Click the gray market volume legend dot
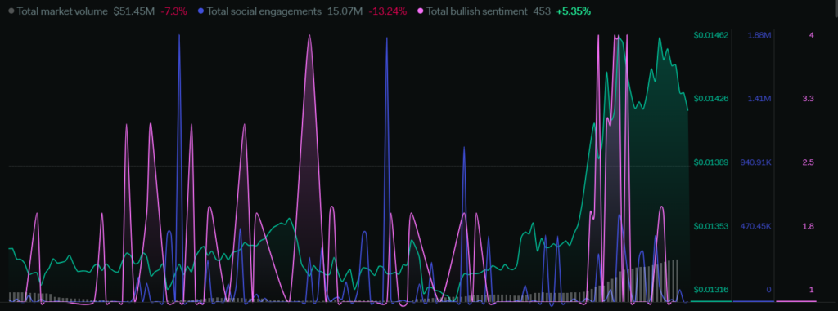 point(11,11)
